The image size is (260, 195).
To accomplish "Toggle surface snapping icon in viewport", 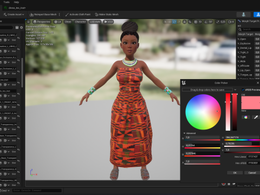I will click(190, 22).
